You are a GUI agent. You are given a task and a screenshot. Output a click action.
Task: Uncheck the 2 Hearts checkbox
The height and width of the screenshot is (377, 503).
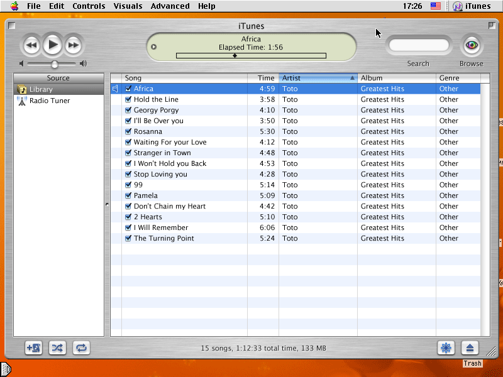128,217
